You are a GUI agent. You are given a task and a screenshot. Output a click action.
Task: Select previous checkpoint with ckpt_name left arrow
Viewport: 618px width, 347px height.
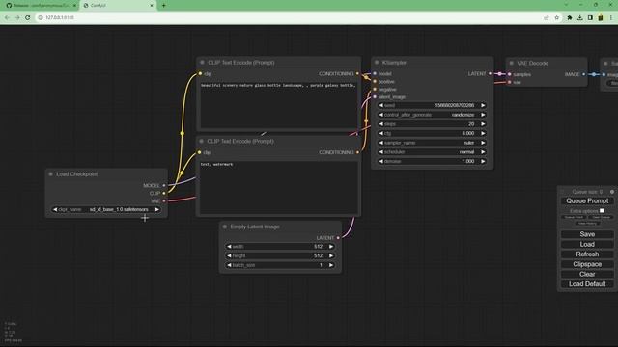55,210
